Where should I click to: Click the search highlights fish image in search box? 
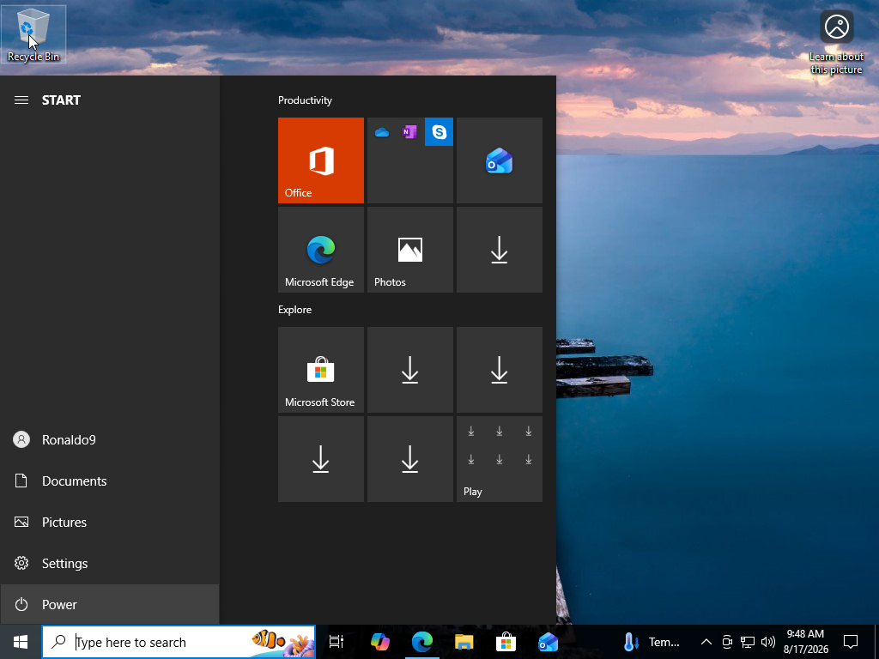tap(282, 642)
